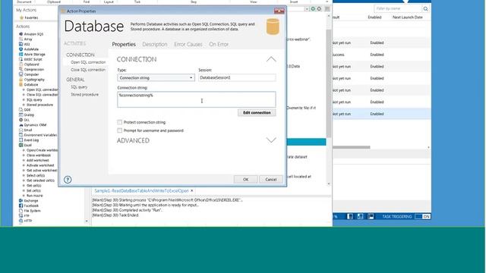Close the Sample1 task tab
Viewport: 486px width, 273px height.
pyautogui.click(x=192, y=190)
